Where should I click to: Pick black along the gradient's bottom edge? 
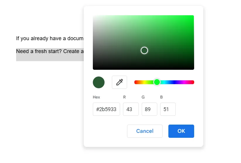click(x=143, y=69)
